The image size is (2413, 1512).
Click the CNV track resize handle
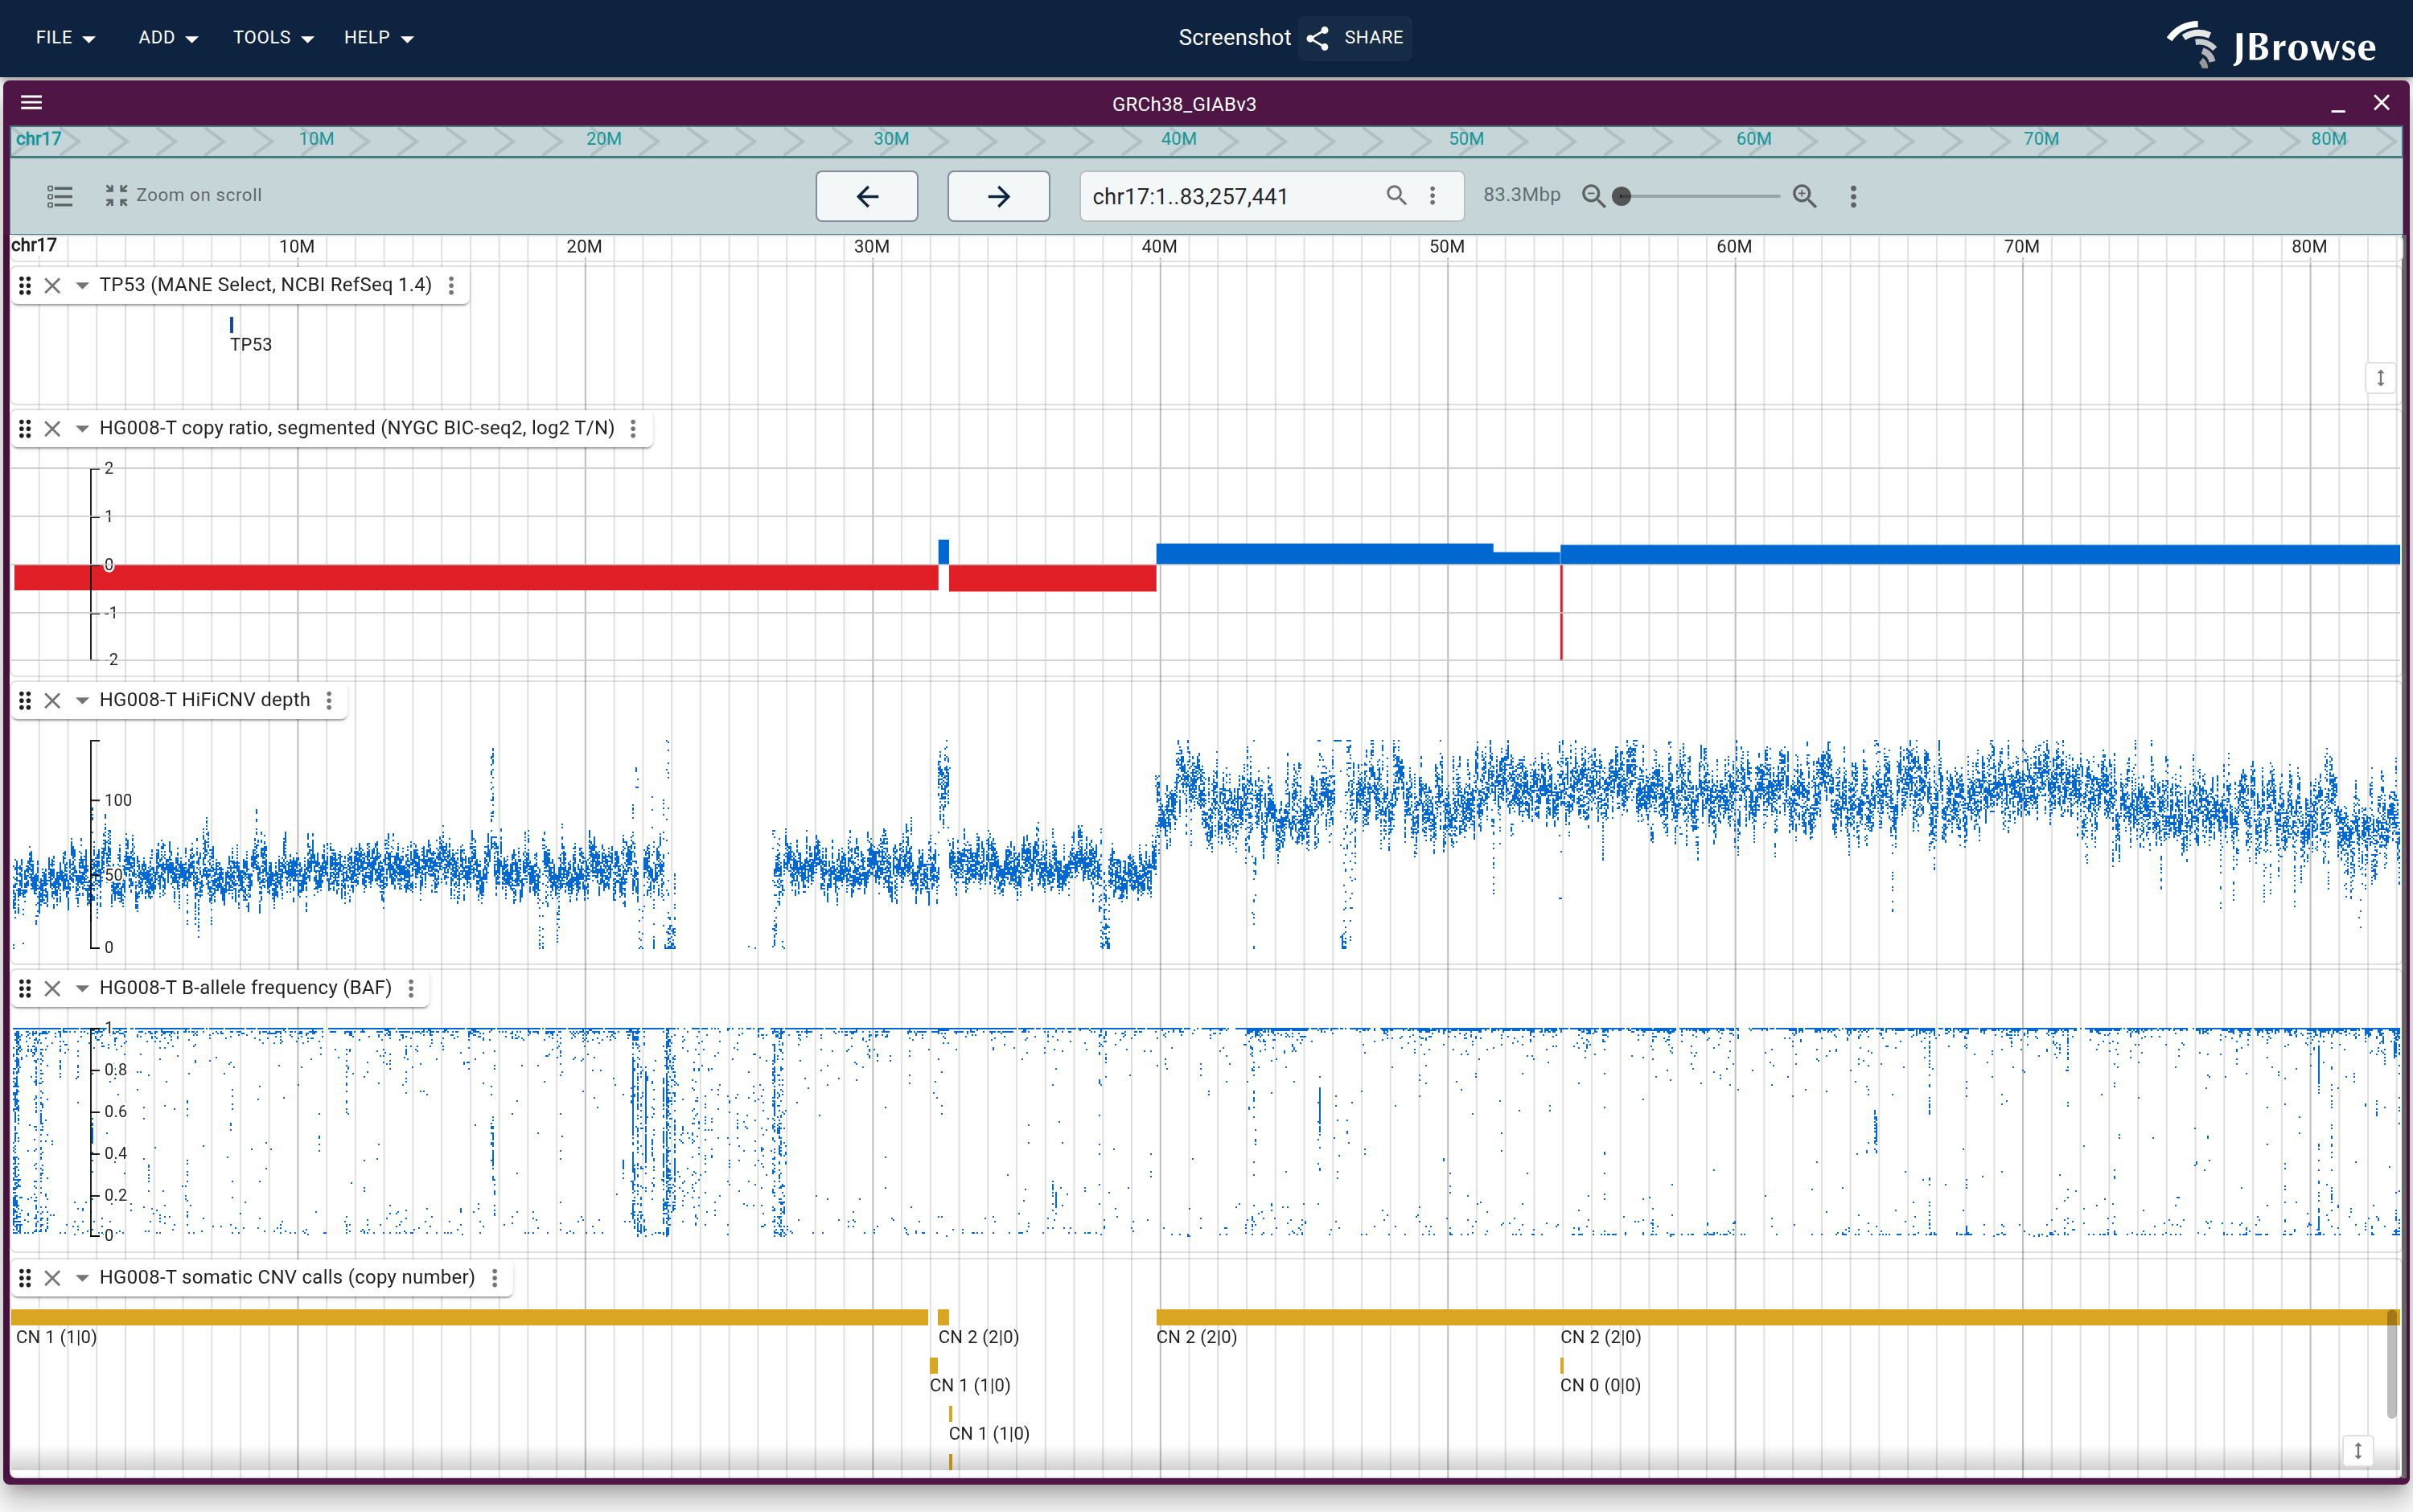[x=2358, y=1451]
